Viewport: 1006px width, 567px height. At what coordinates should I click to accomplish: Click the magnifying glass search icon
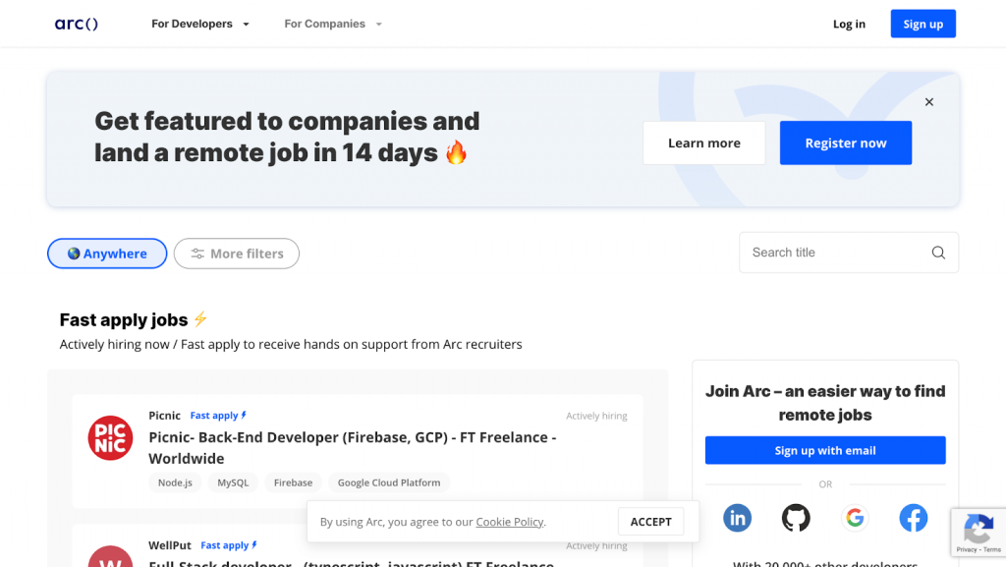coord(937,253)
